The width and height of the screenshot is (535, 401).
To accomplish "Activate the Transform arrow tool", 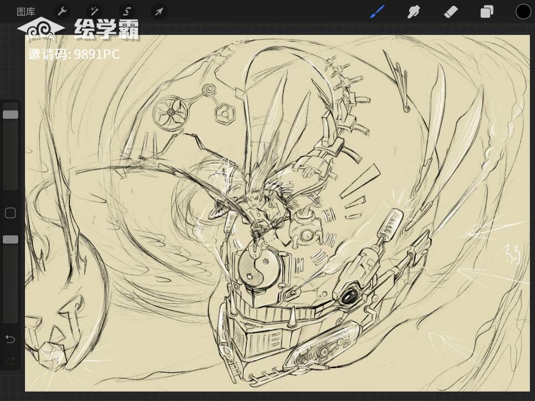I will 159,12.
